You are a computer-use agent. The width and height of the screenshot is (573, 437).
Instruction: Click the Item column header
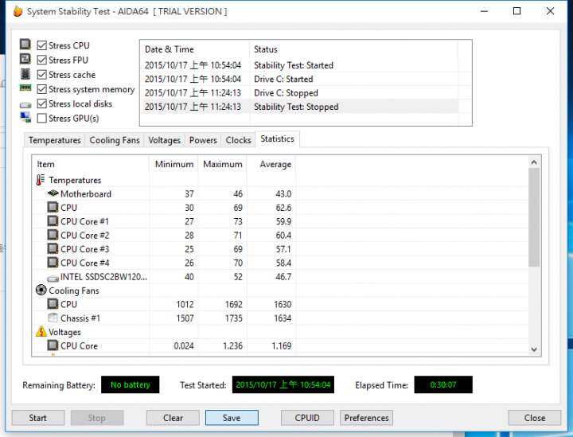[91, 164]
